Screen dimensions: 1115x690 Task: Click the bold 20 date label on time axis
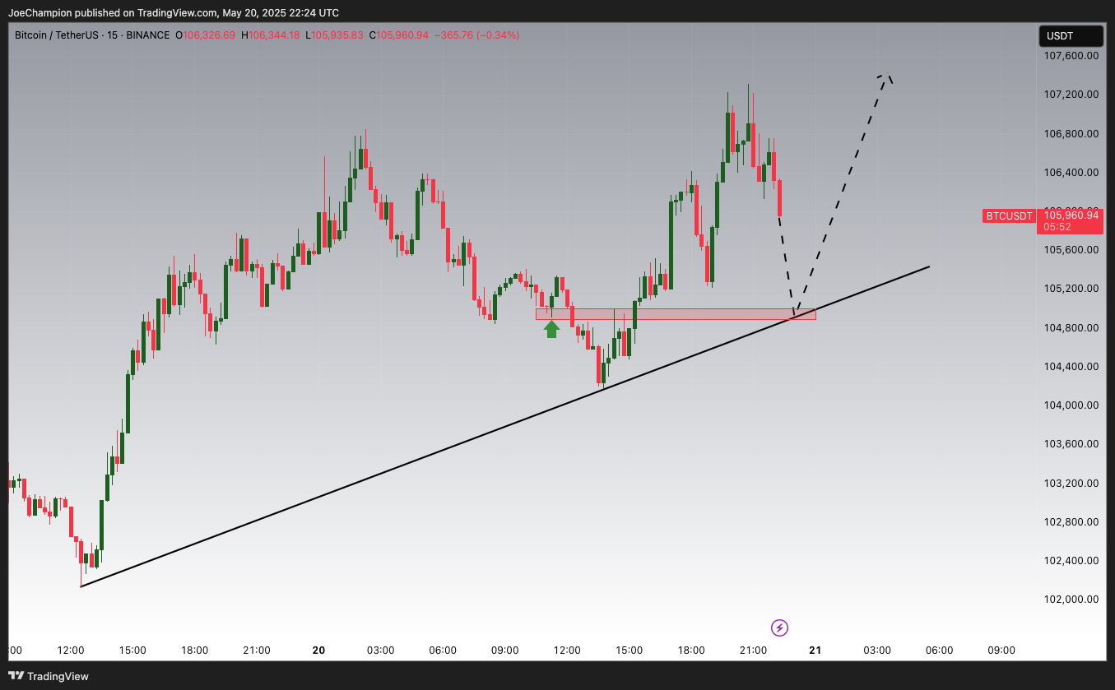(319, 650)
